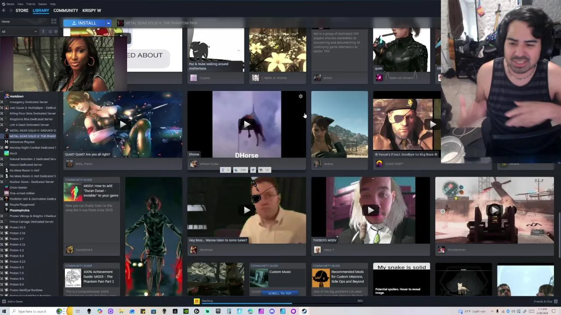The width and height of the screenshot is (561, 315).
Task: Play 'Hey Boss... Wanna listen to some tunes?' video
Action: [x=247, y=210]
